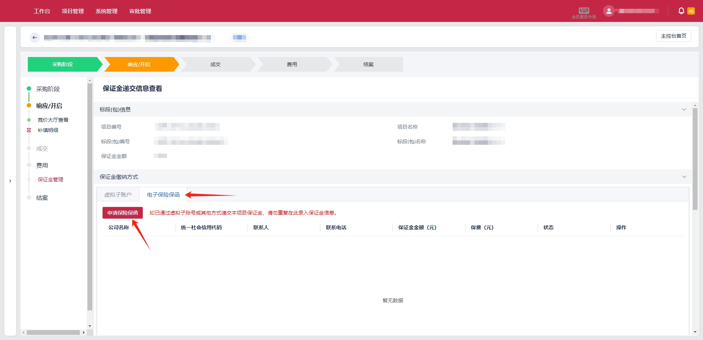Open the 项目管理 menu
Image resolution: width=703 pixels, height=340 pixels.
(73, 11)
